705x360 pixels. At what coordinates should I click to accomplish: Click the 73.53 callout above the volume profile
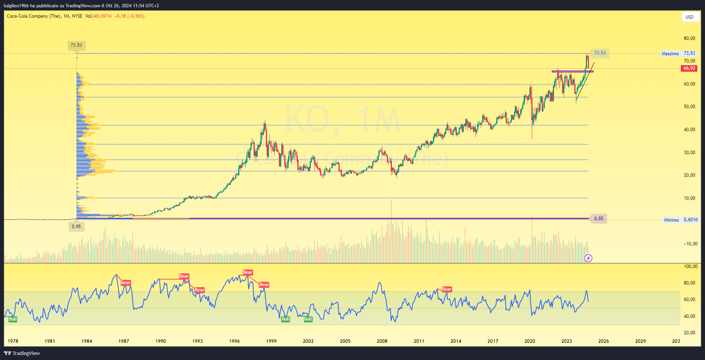[x=76, y=45]
